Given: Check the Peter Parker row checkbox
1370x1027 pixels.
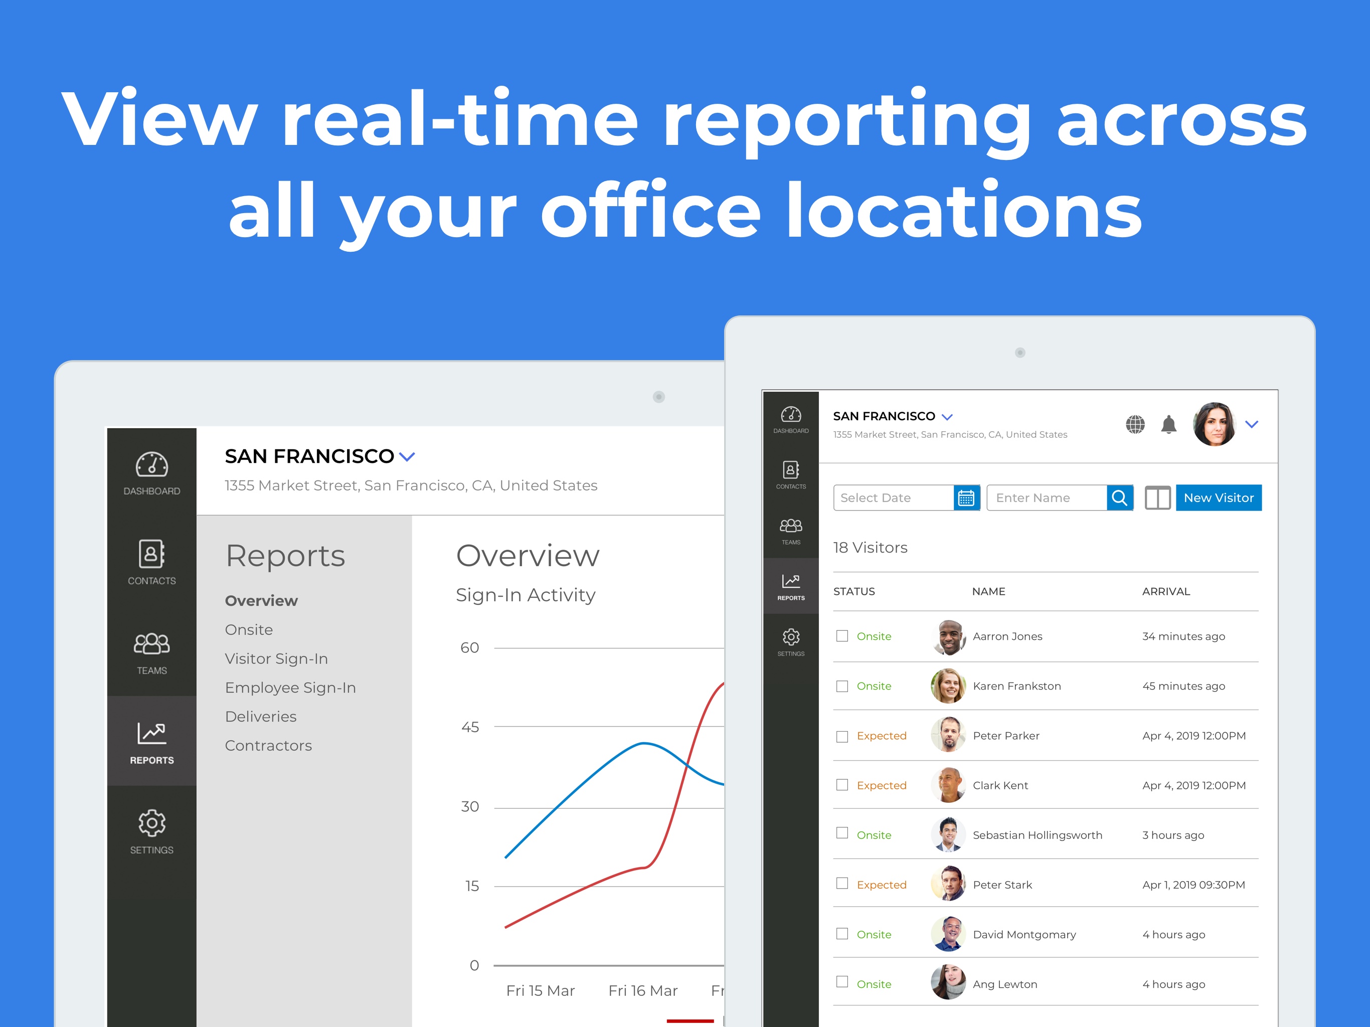Looking at the screenshot, I should pyautogui.click(x=841, y=736).
